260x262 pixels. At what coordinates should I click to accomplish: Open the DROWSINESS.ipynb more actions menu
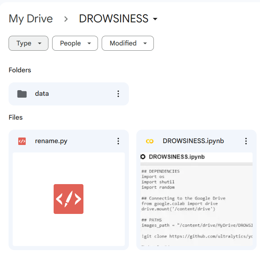pos(246,141)
